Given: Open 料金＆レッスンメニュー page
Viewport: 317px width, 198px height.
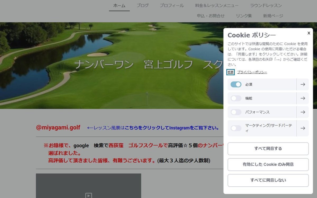Looking at the screenshot, I should (x=217, y=6).
